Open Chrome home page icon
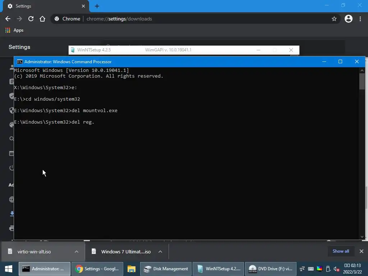 pos(42,19)
